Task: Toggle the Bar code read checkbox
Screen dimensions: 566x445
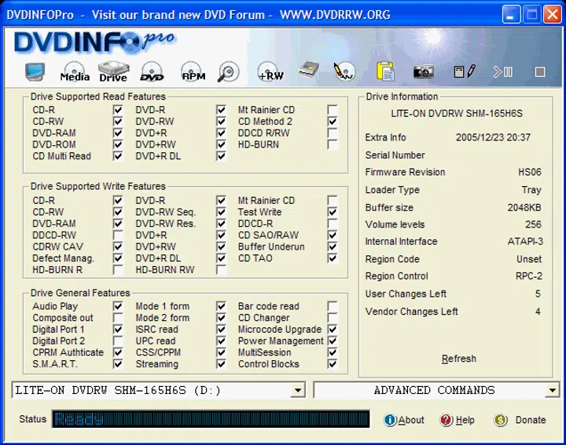Action: [332, 306]
